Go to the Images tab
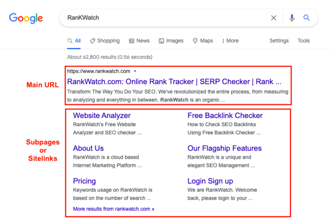 pyautogui.click(x=171, y=41)
